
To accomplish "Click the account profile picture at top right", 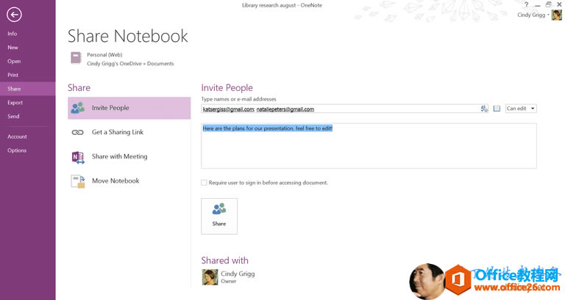I will [x=557, y=15].
